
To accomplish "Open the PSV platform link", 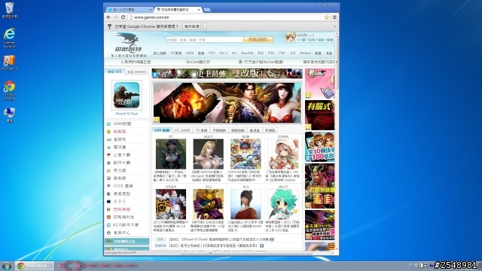I will coord(271,53).
